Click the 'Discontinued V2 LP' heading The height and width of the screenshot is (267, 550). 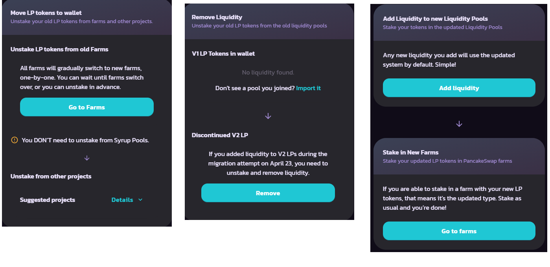point(220,135)
